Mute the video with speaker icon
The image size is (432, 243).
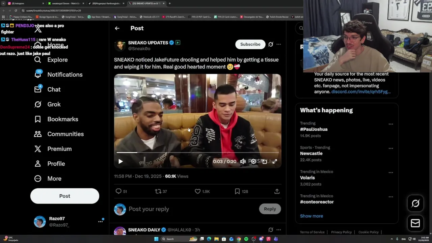pos(243,162)
